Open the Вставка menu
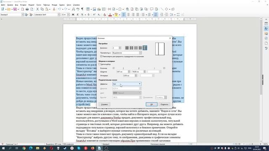This screenshot has height=151, width=269. [23, 5]
